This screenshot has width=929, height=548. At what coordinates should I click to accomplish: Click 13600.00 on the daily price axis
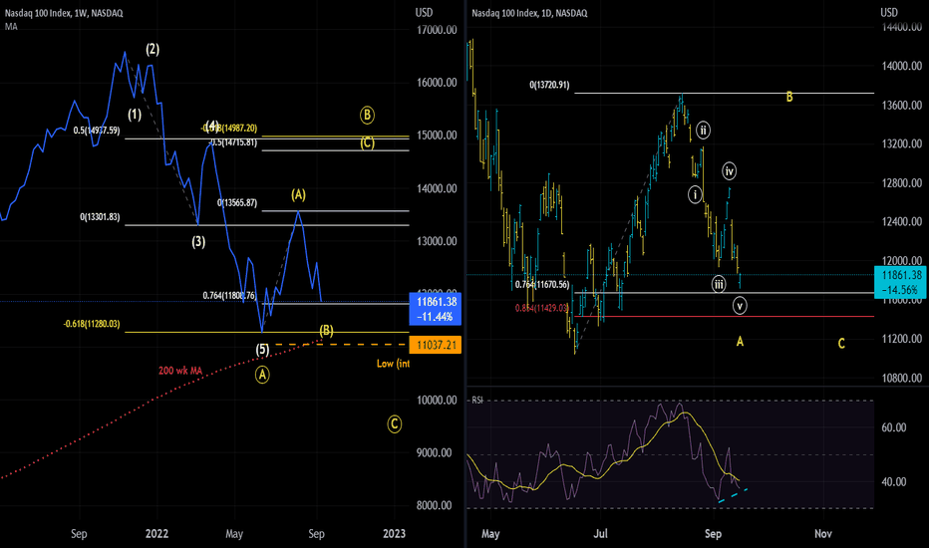(x=902, y=106)
